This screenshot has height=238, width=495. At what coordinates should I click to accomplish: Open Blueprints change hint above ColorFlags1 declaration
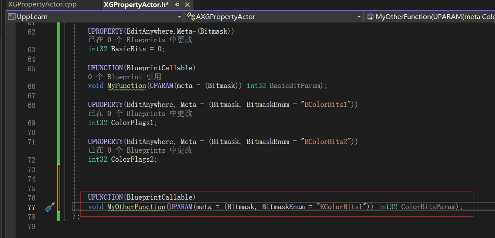coord(140,113)
